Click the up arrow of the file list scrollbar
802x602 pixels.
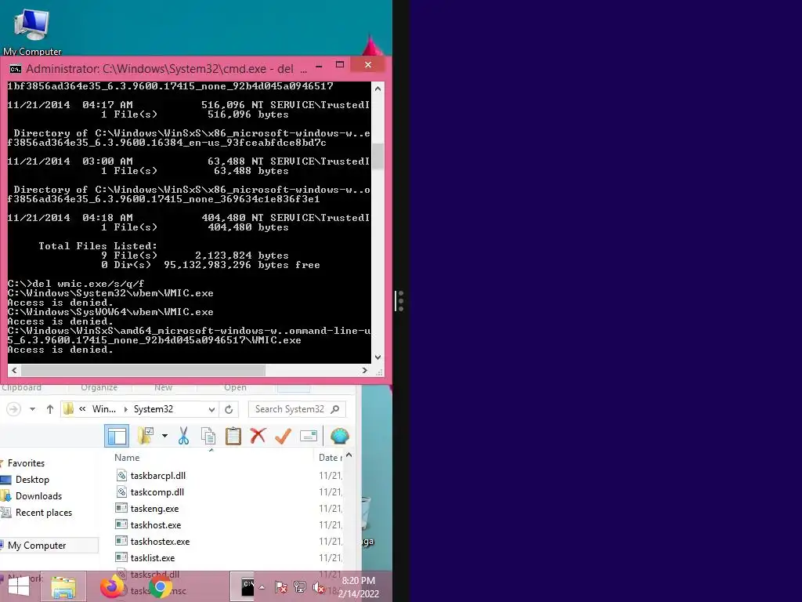tap(349, 455)
